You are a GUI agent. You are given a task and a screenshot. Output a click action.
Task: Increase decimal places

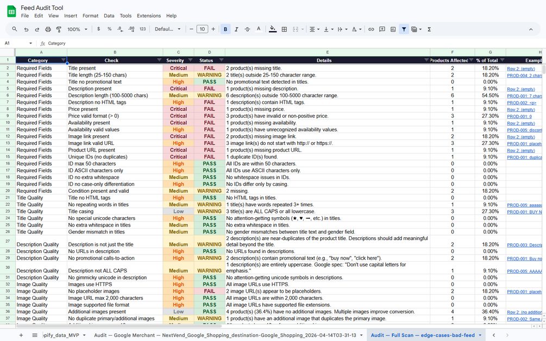(x=131, y=29)
